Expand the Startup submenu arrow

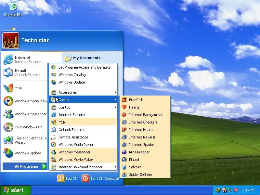coord(115,107)
